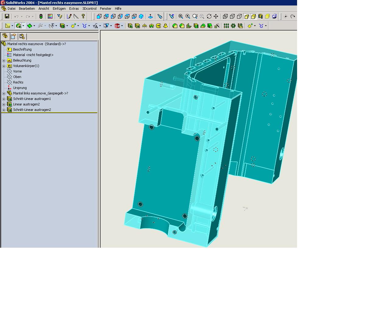
Task: Click the Rib feature icon
Action: click(189, 26)
